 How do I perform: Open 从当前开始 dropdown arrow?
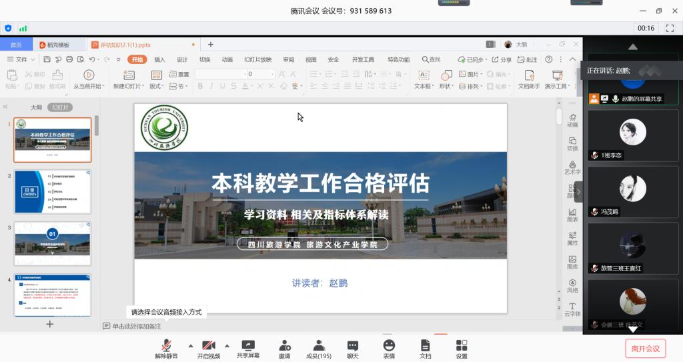[x=103, y=86]
